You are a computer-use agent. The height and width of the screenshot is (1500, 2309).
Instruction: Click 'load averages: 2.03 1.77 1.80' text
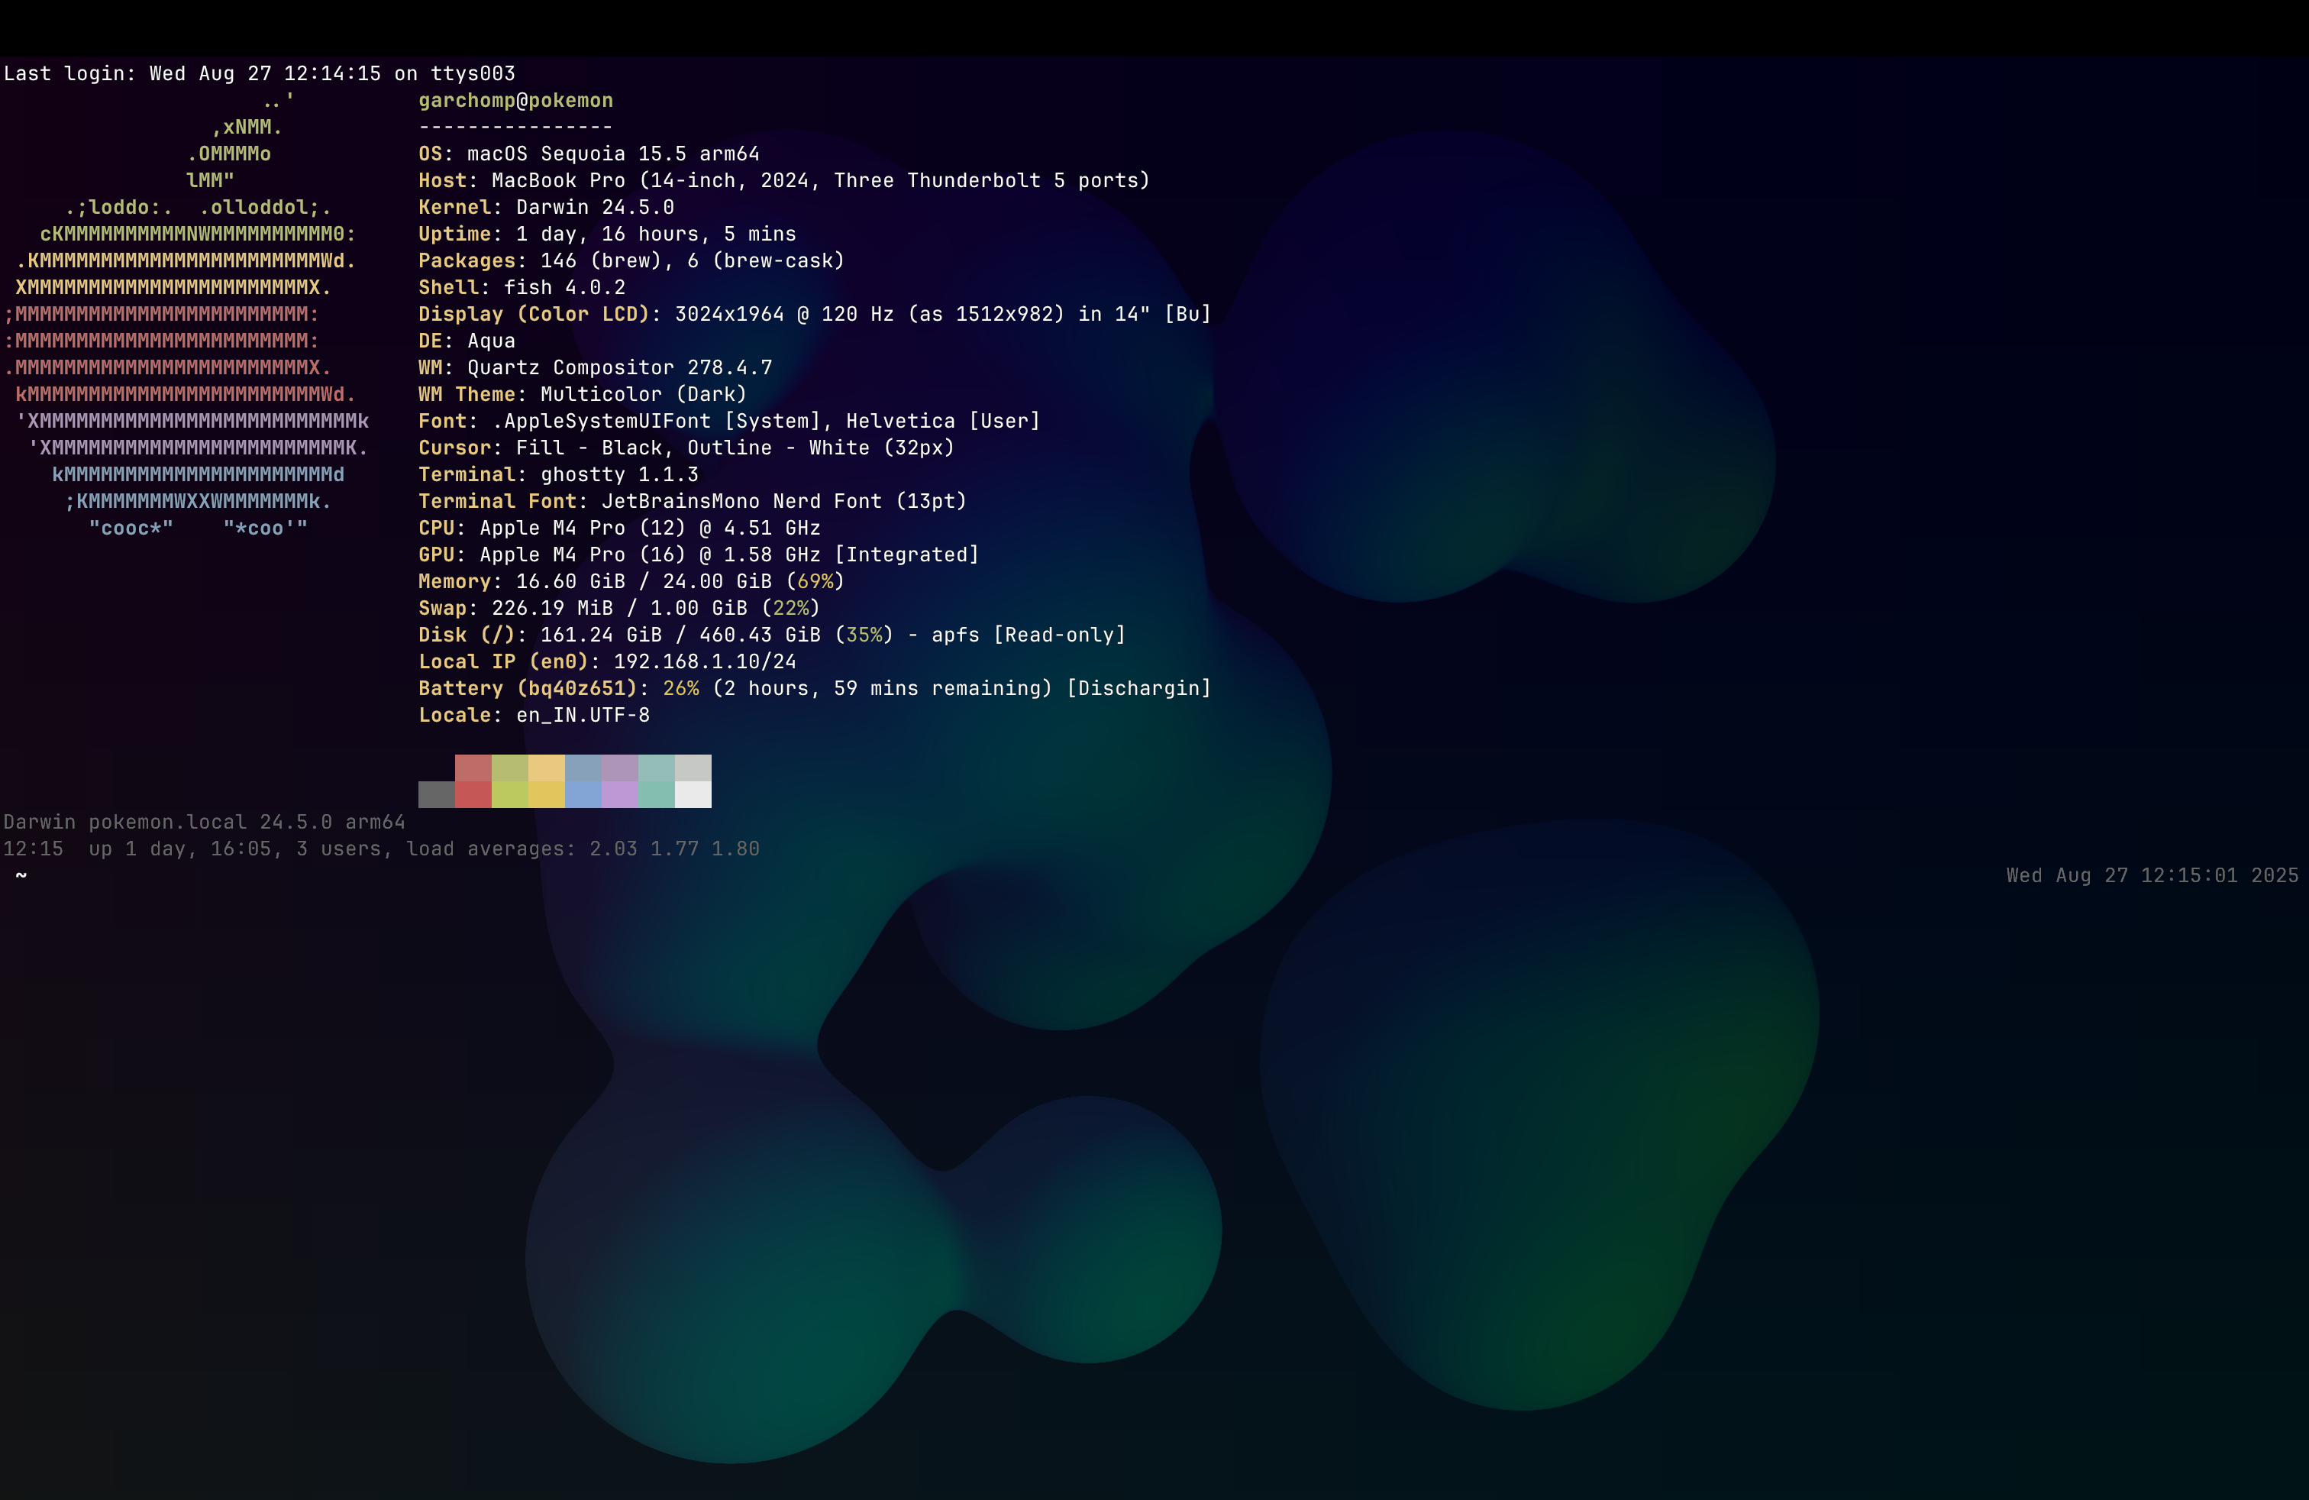[582, 849]
